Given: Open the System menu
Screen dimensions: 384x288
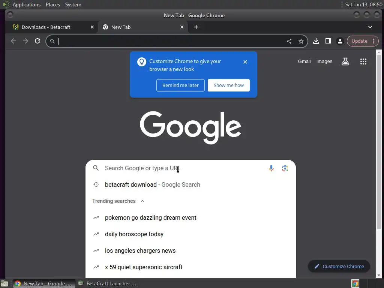Looking at the screenshot, I should click(x=73, y=4).
